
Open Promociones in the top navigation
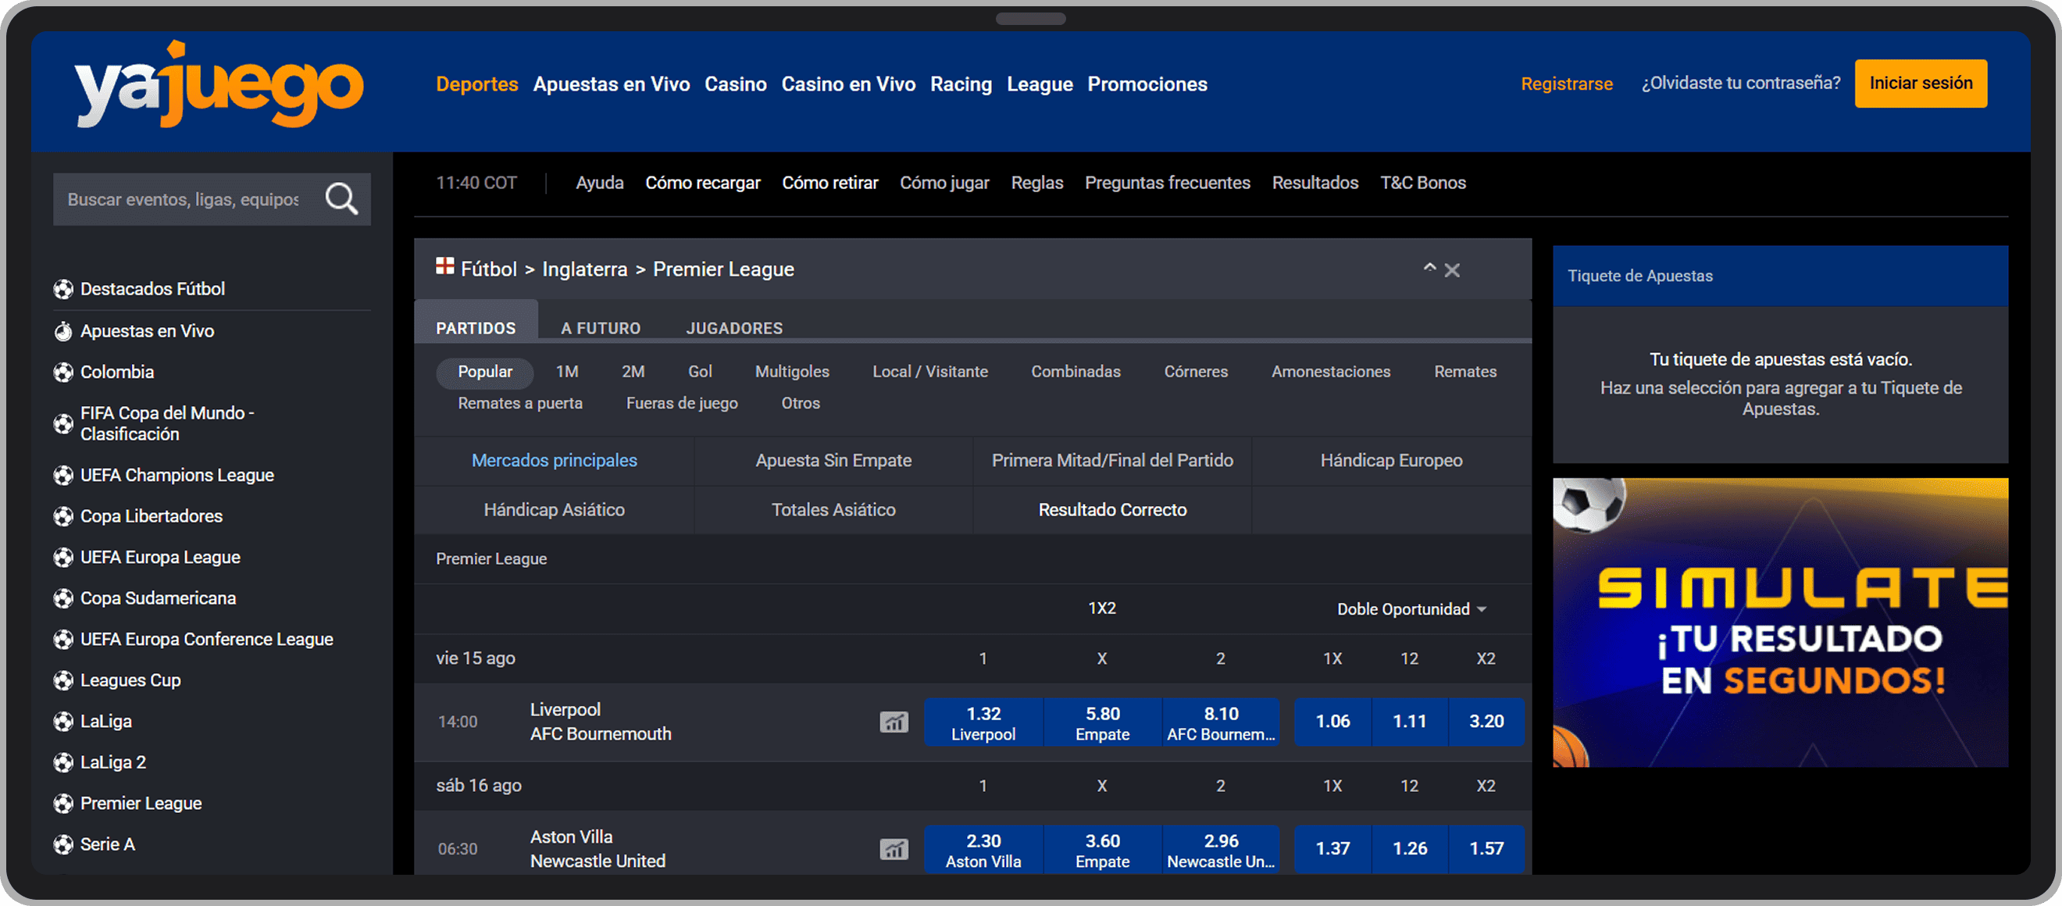pyautogui.click(x=1147, y=84)
